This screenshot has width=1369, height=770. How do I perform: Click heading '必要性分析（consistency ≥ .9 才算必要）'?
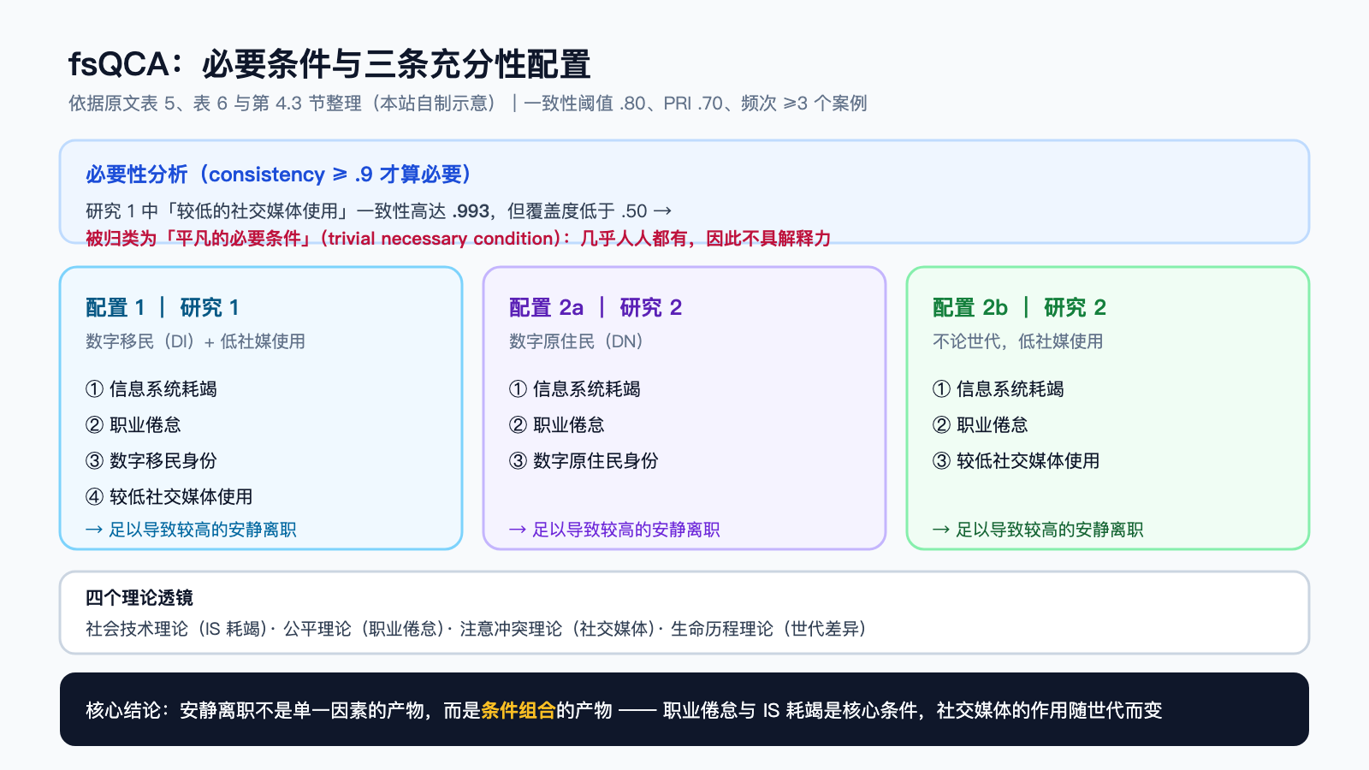[279, 175]
